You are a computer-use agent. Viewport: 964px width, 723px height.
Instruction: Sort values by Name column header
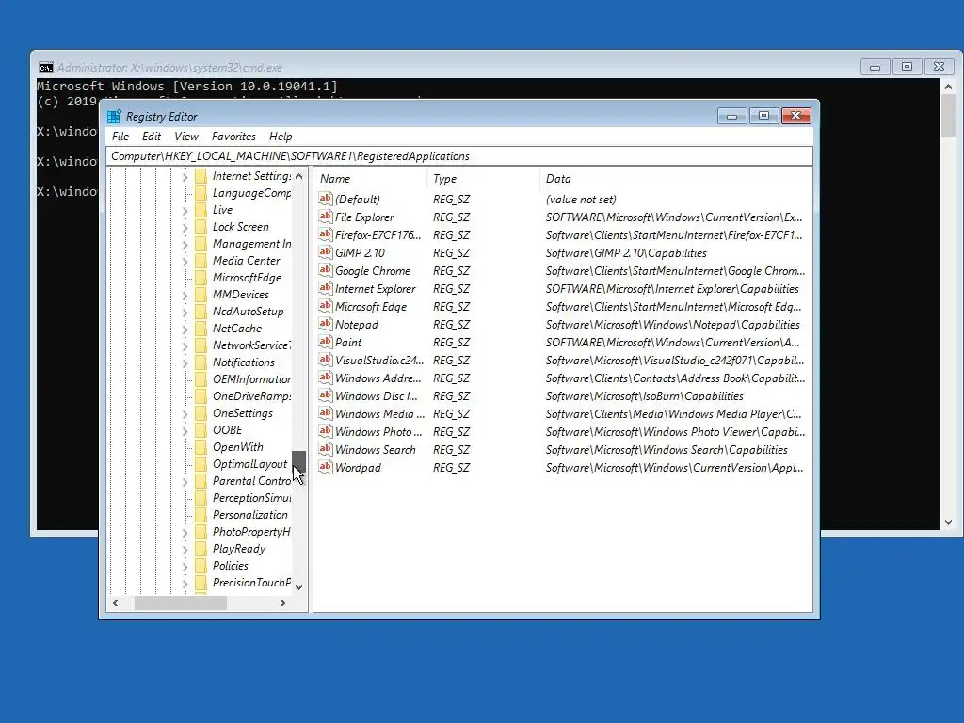(x=371, y=179)
